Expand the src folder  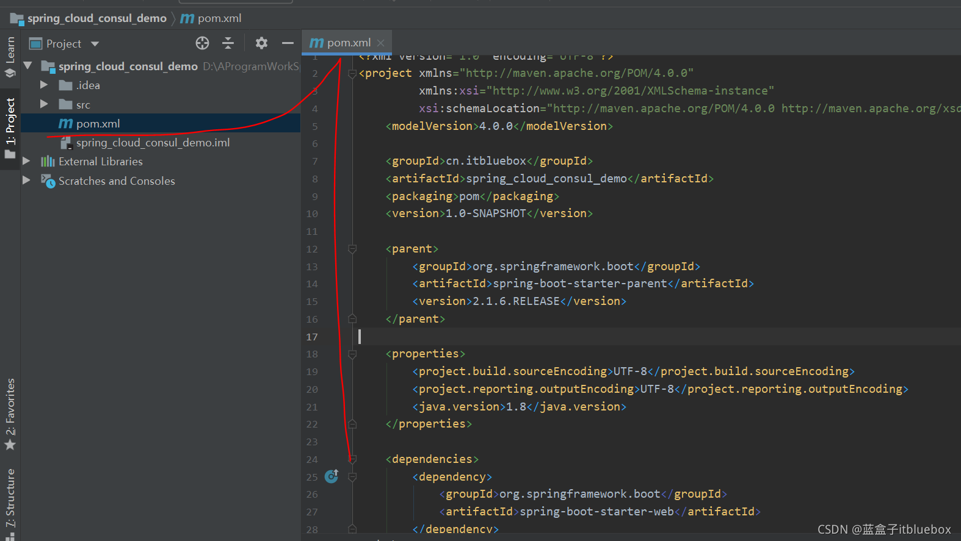(43, 104)
